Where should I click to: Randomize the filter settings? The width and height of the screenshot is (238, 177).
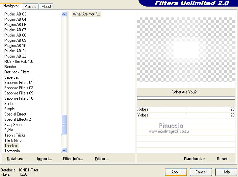click(x=194, y=159)
